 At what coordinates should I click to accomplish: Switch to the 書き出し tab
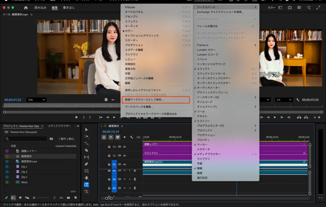coord(69,8)
